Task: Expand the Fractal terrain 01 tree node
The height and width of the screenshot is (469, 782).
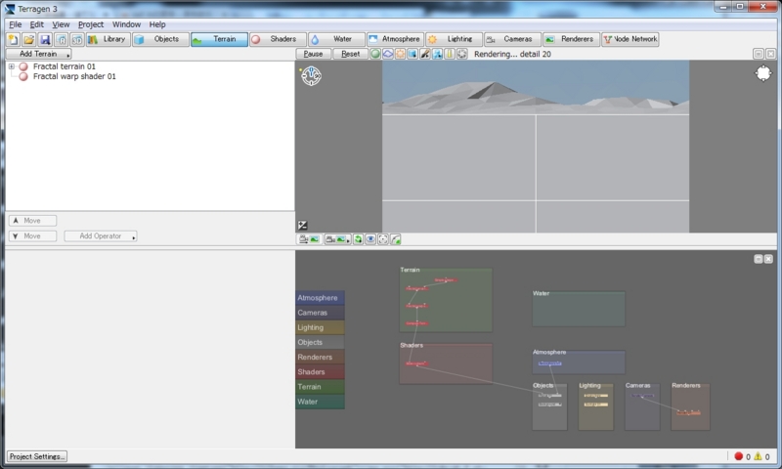Action: point(12,66)
